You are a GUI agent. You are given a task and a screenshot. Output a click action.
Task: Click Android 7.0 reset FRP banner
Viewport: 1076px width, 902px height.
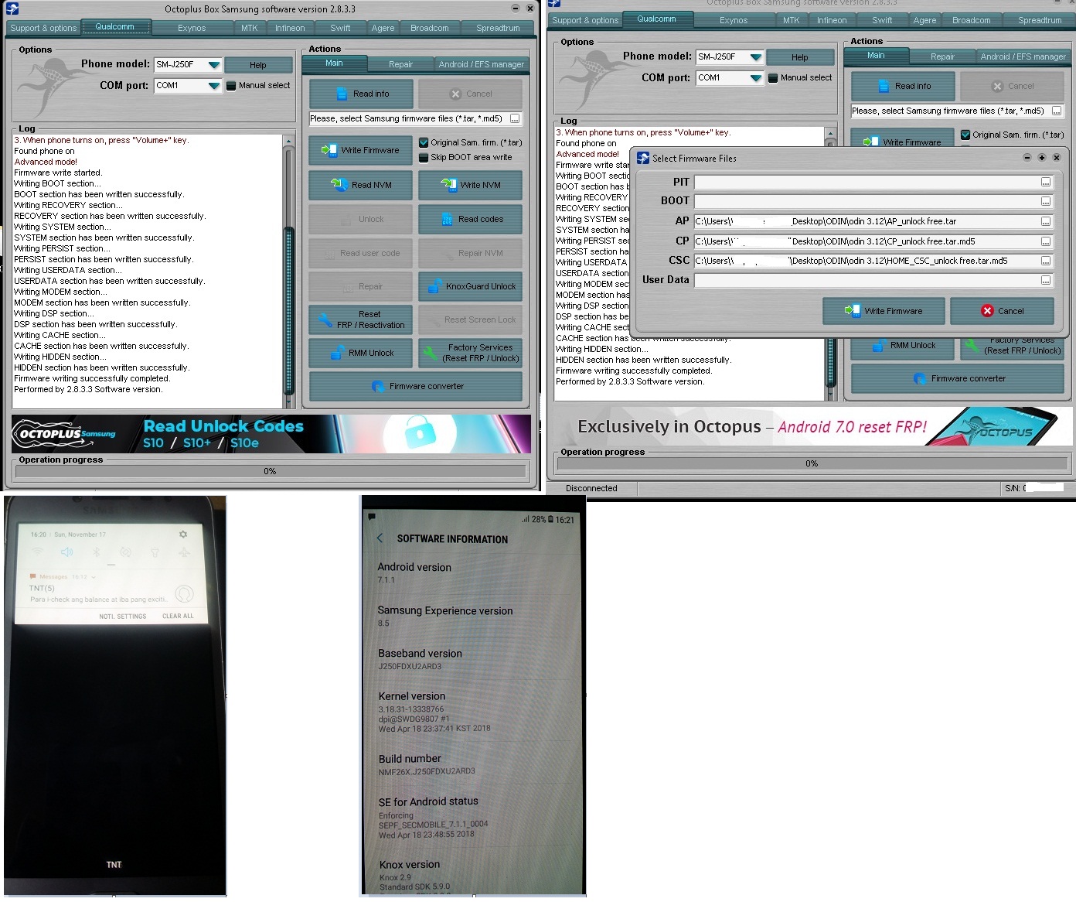tap(814, 426)
